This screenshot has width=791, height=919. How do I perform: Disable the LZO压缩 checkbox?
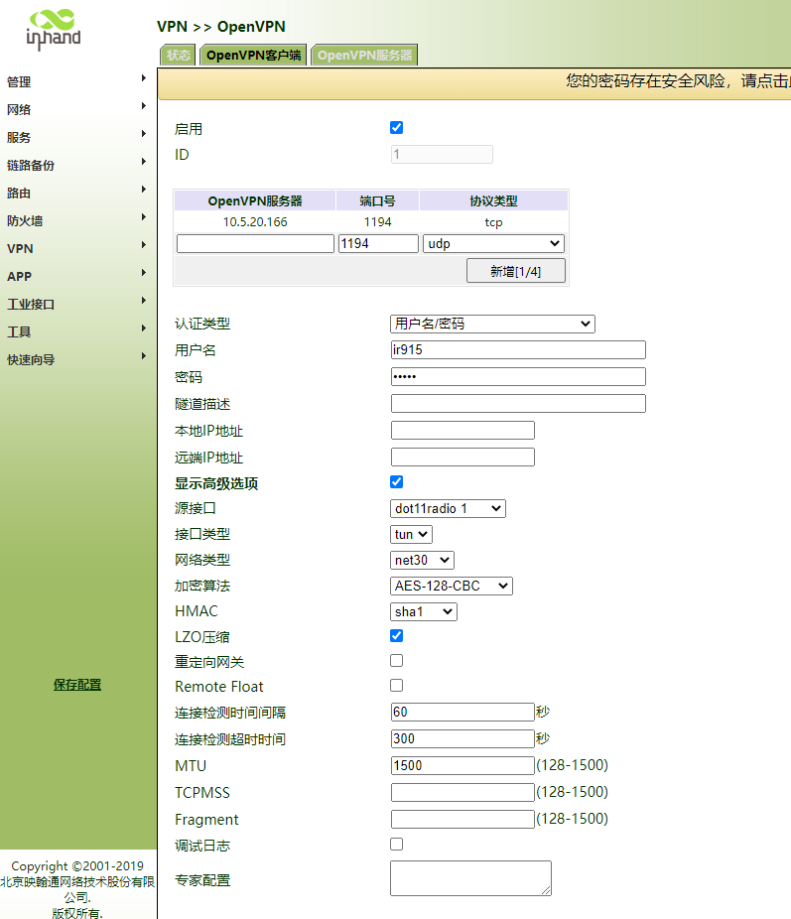[397, 636]
